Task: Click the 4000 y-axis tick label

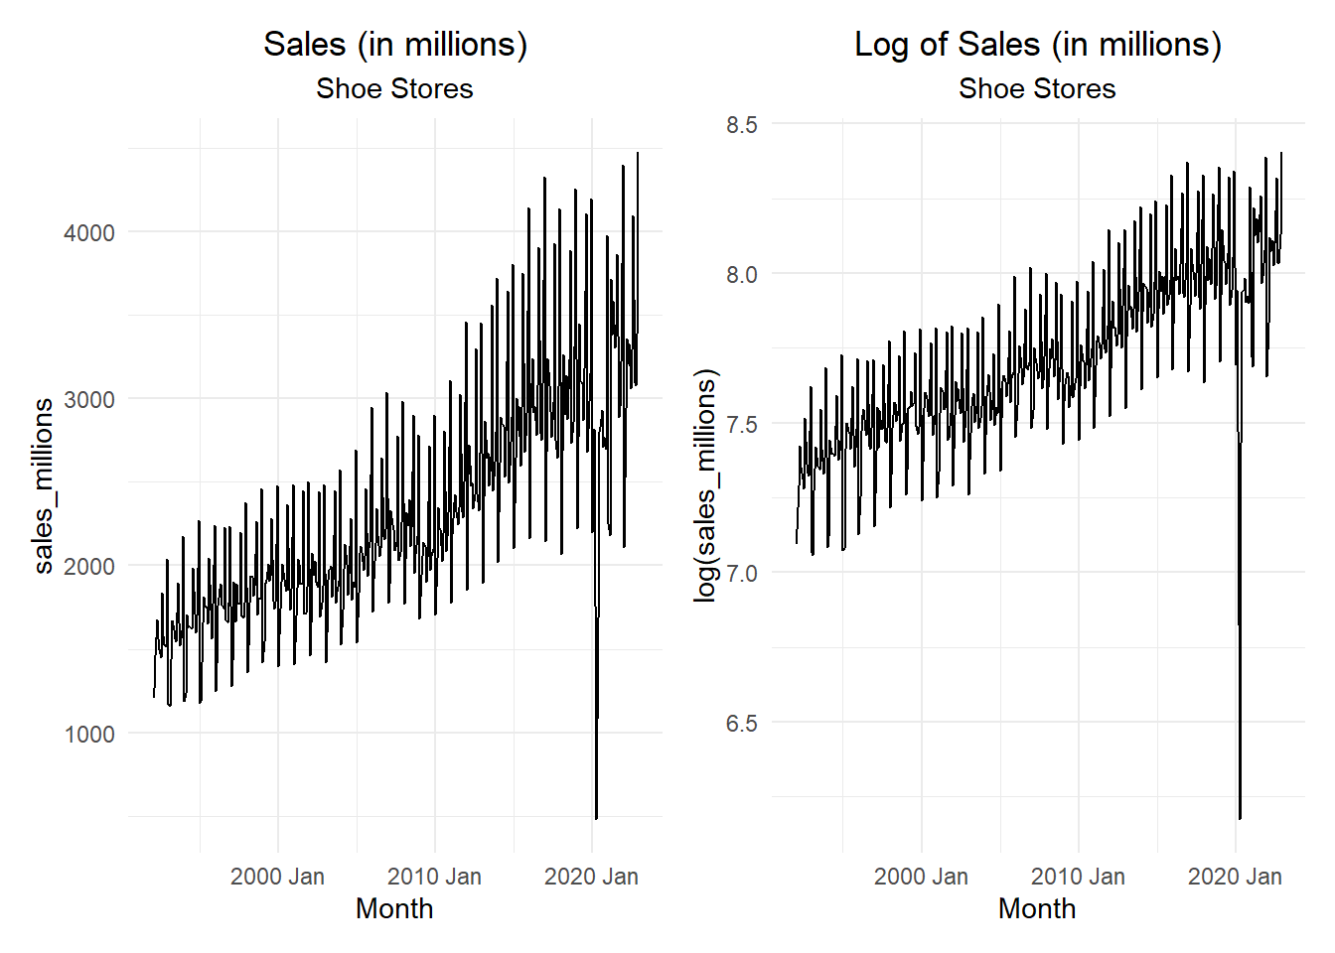Action: [x=89, y=233]
